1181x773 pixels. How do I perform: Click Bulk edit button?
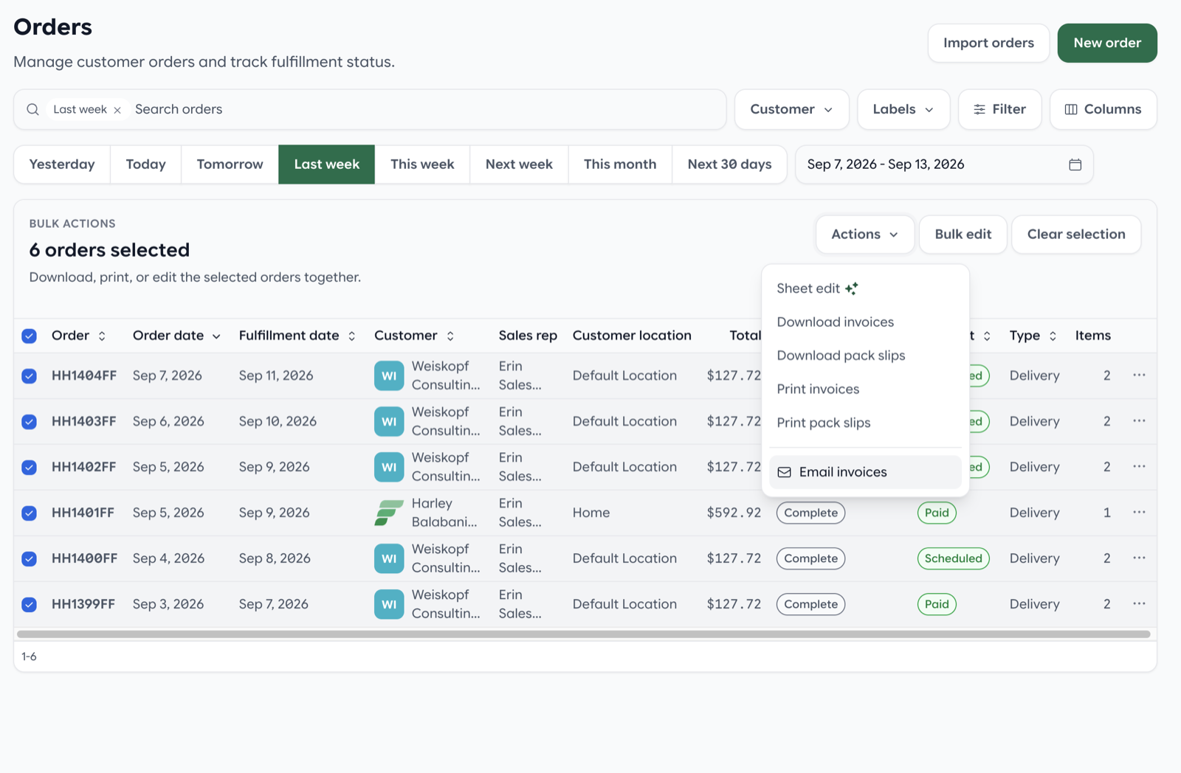(963, 235)
